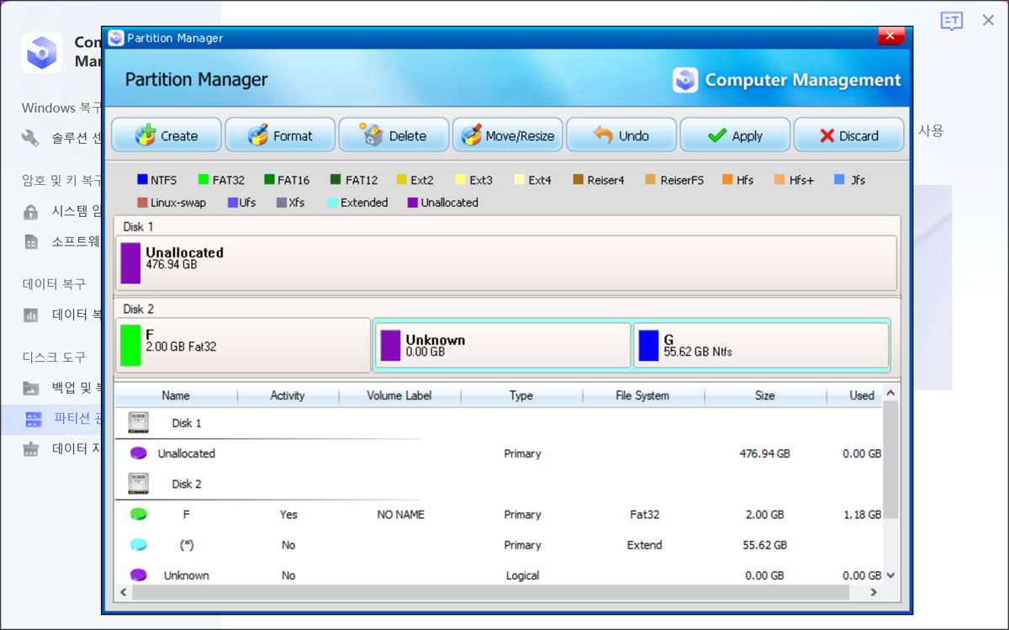
Task: Select the F 2.00 GB Fat32 partition block
Action: pos(243,345)
